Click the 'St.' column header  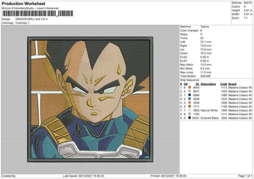coord(197,84)
